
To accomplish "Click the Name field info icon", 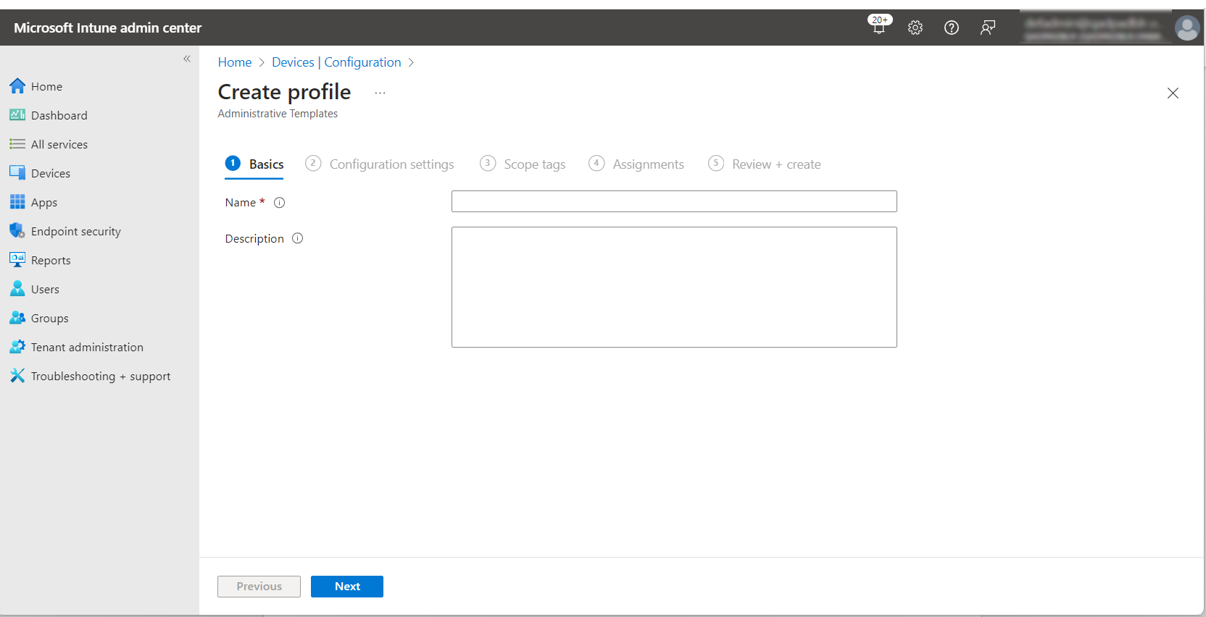I will point(279,203).
